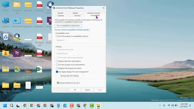
Task: Open File Explorer from the taskbar
Action: pos(98,106)
